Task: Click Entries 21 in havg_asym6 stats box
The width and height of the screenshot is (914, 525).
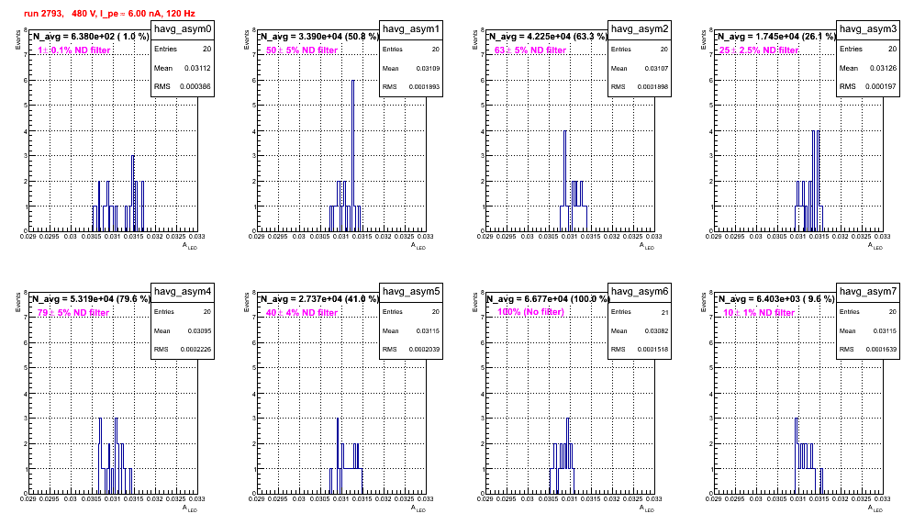Action: pyautogui.click(x=640, y=312)
